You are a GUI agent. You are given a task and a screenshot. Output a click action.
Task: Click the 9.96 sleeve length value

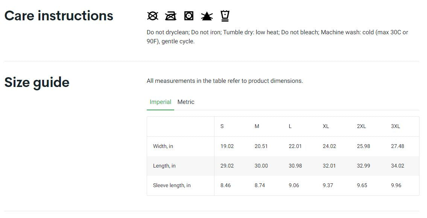[396, 185]
